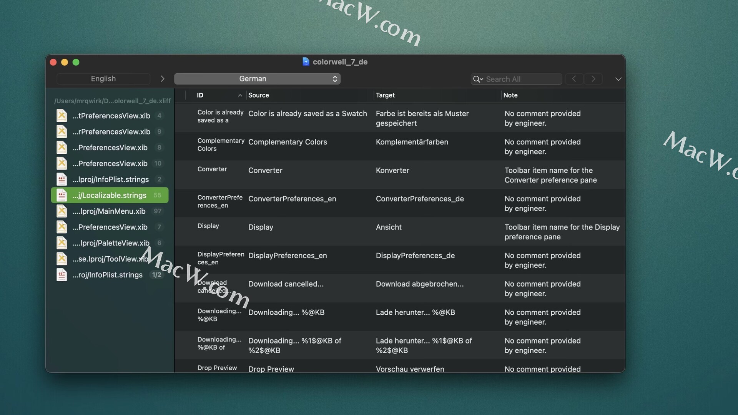Select source 'Download cancelled...'
Screen dimensions: 738x415
286,284
